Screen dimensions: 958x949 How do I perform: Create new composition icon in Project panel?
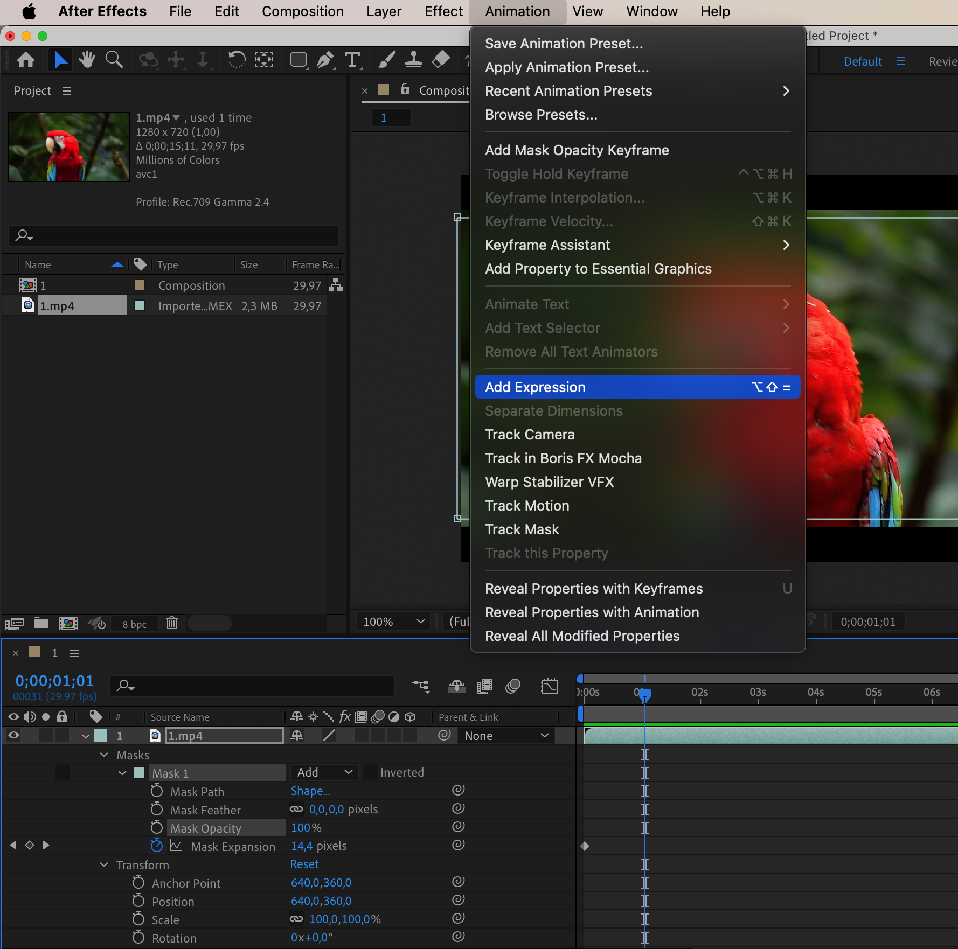pyautogui.click(x=68, y=624)
